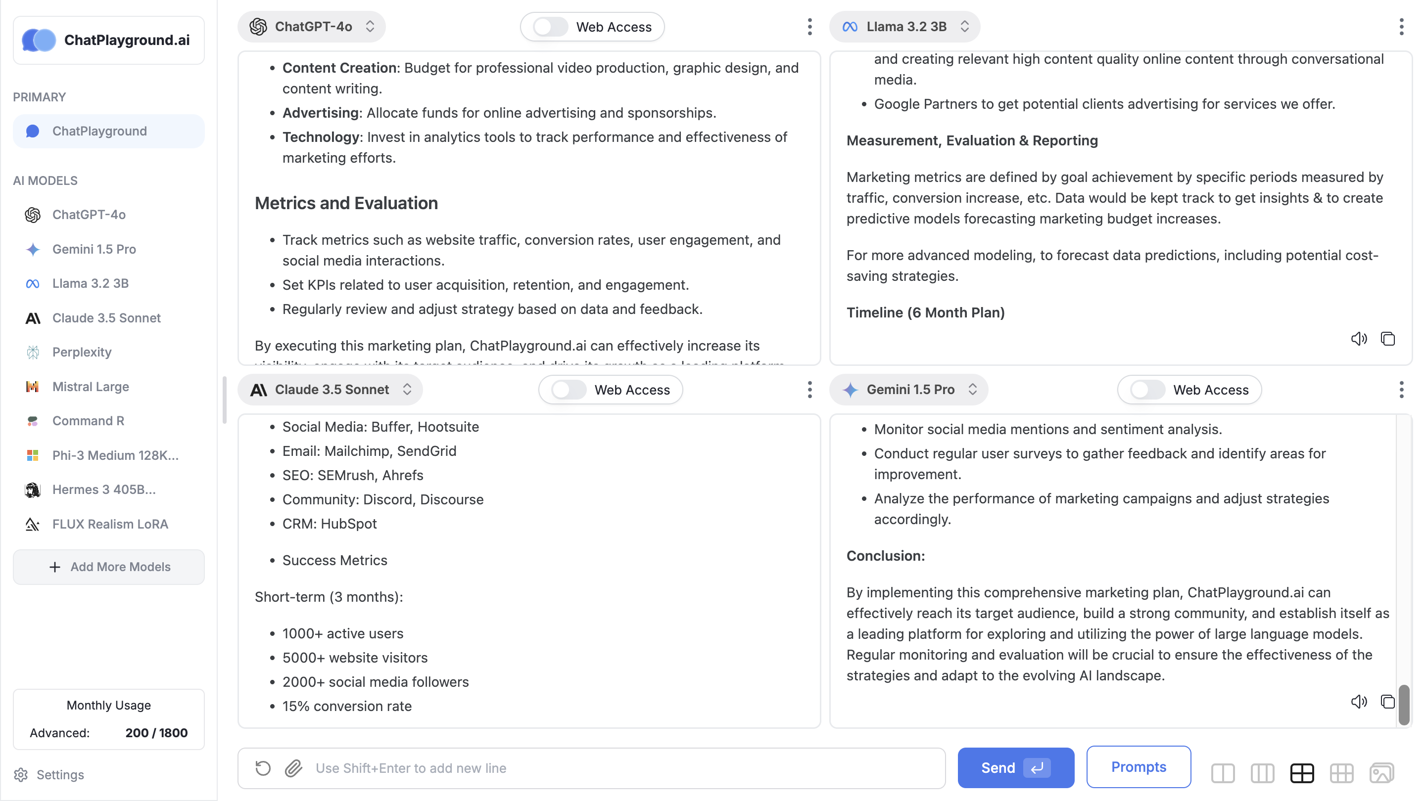Open Mistral Large from the sidebar
This screenshot has width=1425, height=801.
[x=91, y=386]
